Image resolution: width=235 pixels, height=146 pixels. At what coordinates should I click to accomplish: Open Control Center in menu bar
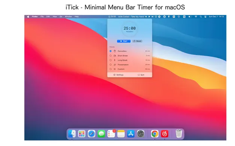click(x=205, y=16)
